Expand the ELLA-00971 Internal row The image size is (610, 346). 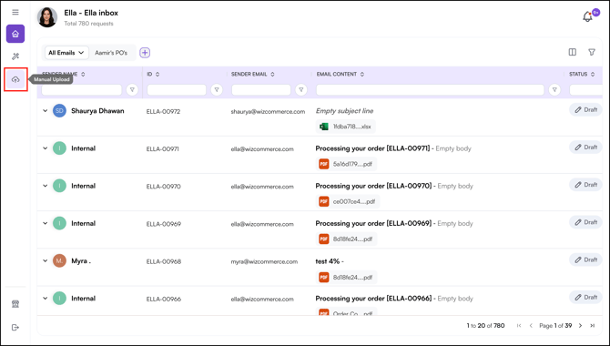pos(46,148)
